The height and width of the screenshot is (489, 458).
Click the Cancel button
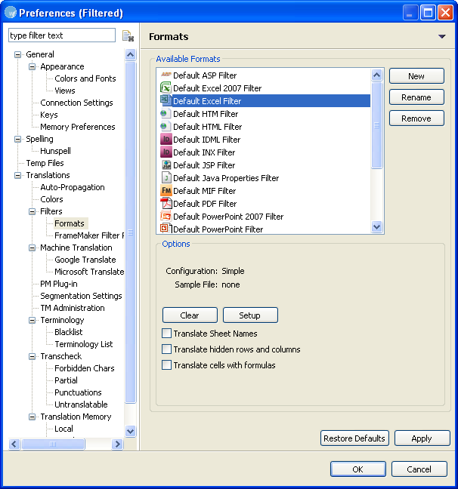[419, 469]
